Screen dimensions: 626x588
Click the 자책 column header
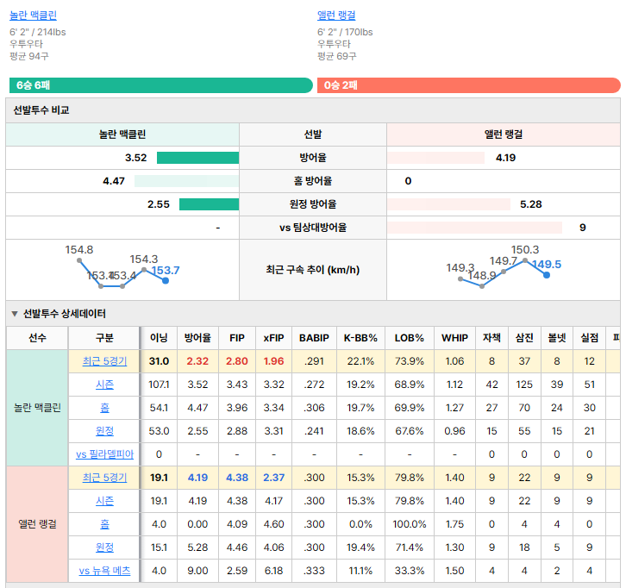(491, 338)
